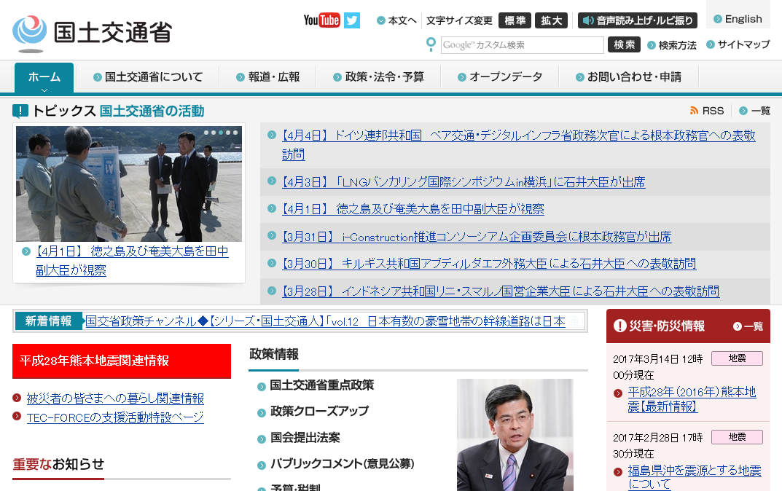This screenshot has height=491, width=782.
Task: Expand the ホーム tab chevron
Action: tap(44, 90)
